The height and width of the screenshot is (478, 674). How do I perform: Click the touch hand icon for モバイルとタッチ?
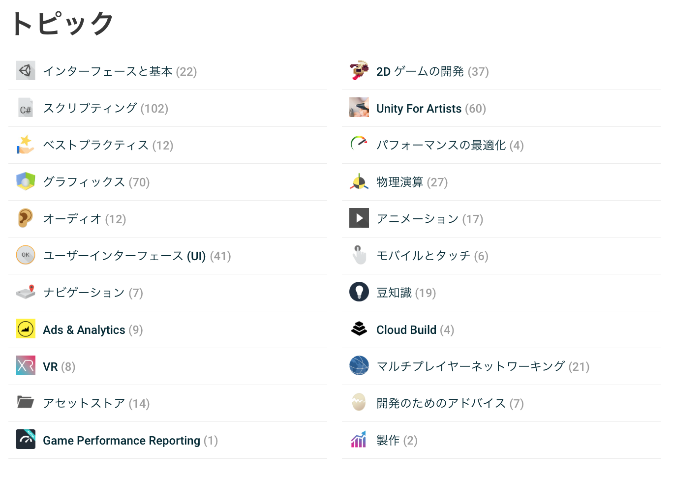point(359,255)
